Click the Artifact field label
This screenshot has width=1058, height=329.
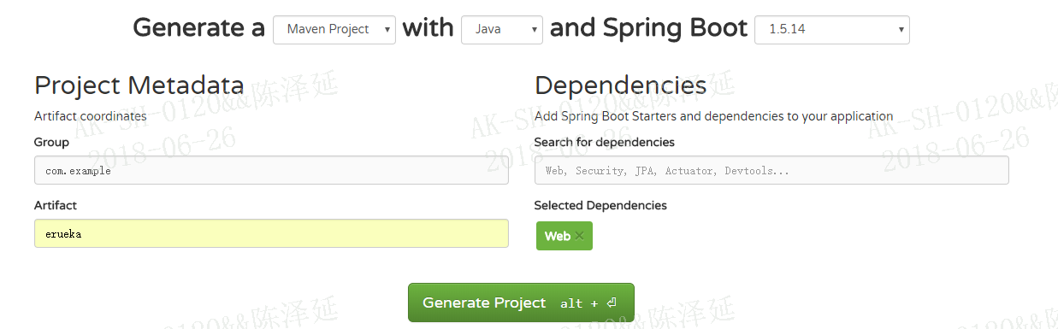tap(56, 205)
